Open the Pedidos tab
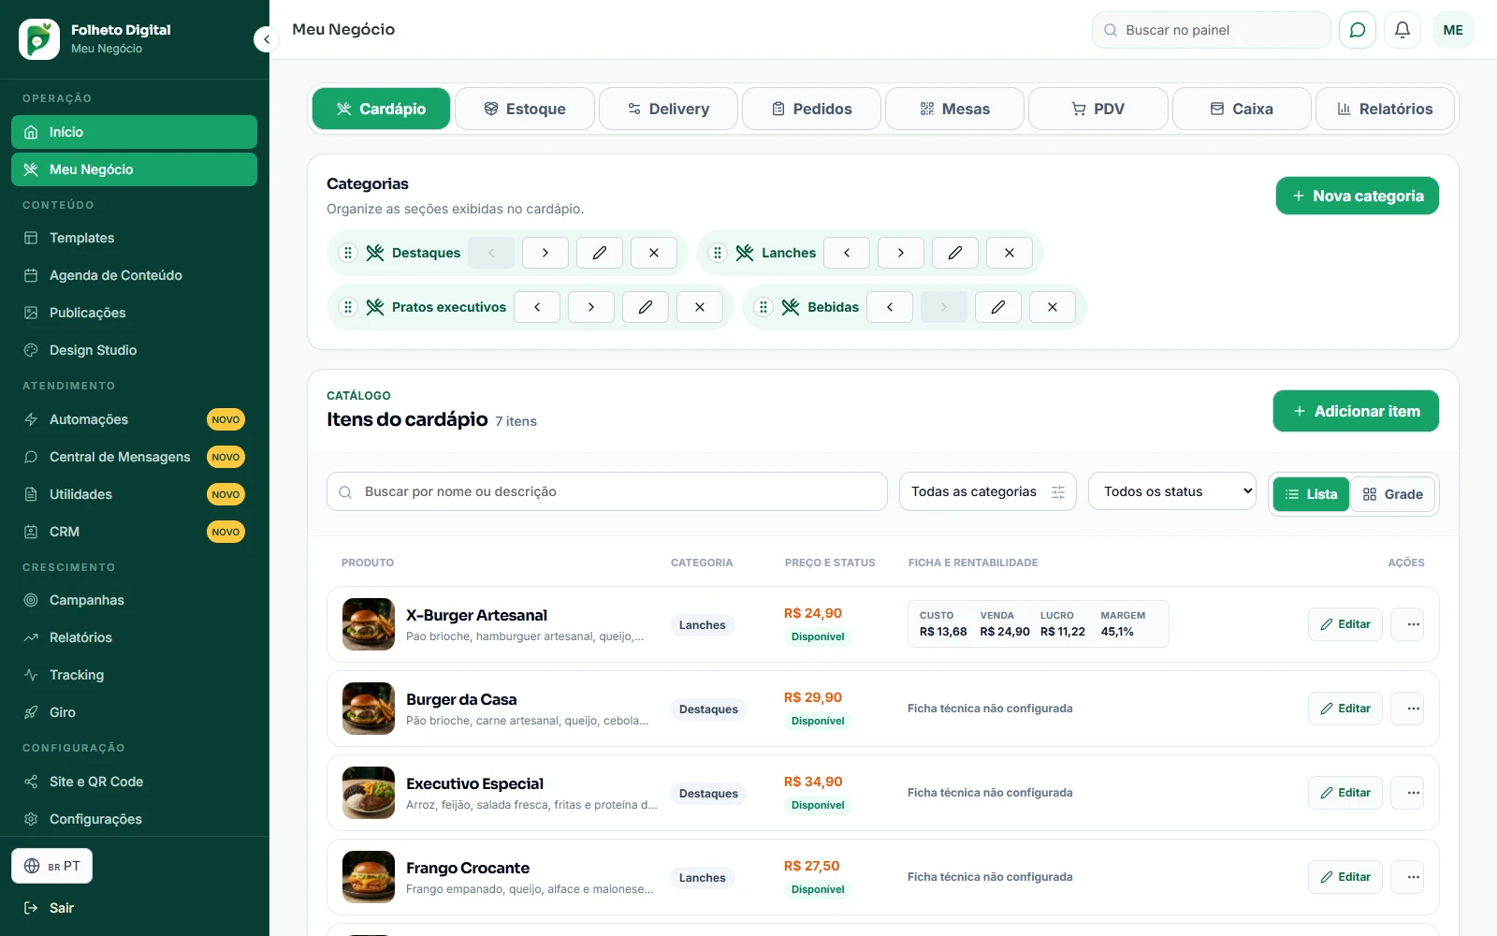The height and width of the screenshot is (936, 1497). (x=811, y=109)
